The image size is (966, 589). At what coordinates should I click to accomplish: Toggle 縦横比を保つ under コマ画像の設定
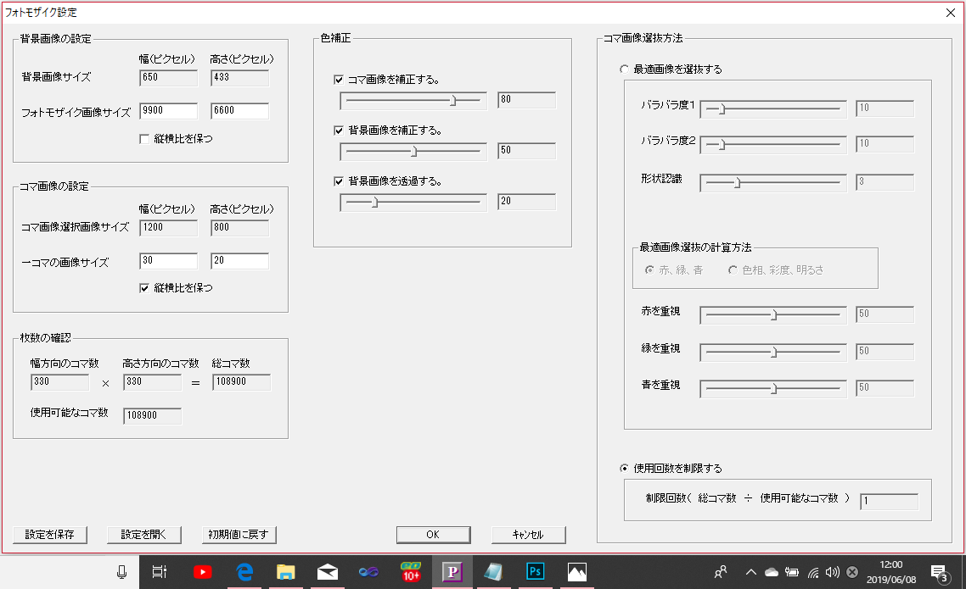coord(144,288)
